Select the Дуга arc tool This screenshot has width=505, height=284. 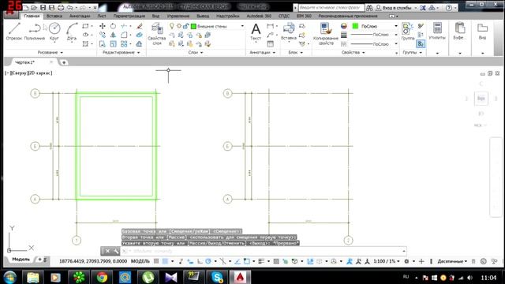pyautogui.click(x=72, y=32)
